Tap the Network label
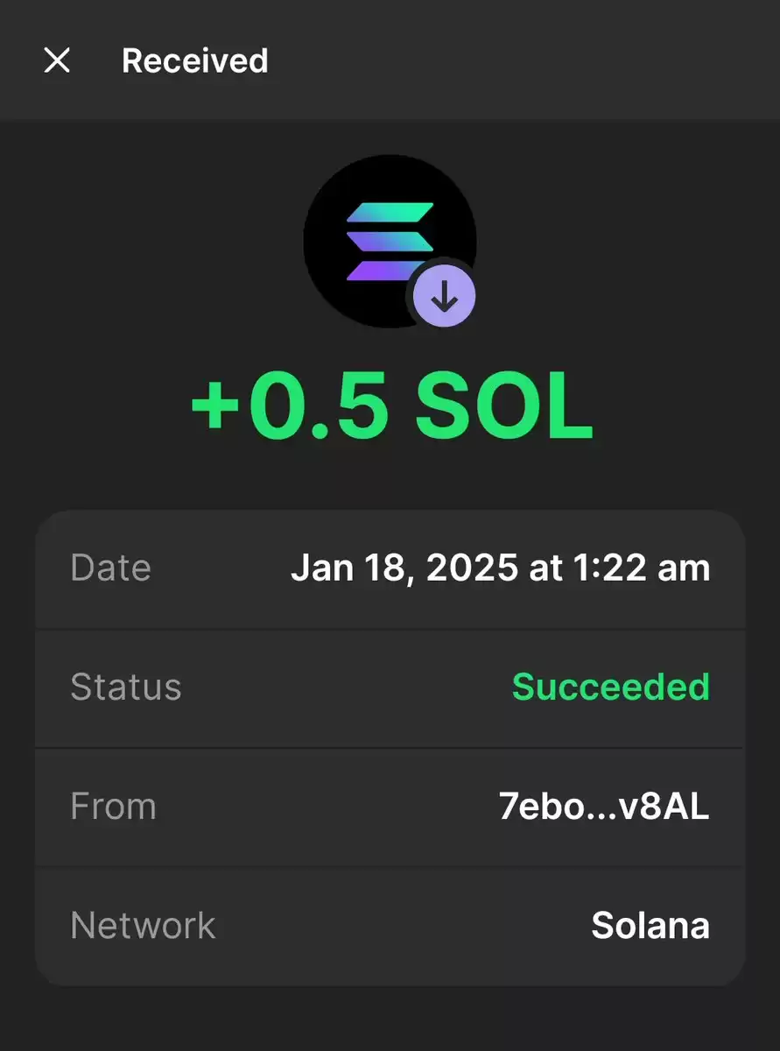This screenshot has width=780, height=1051. point(143,926)
